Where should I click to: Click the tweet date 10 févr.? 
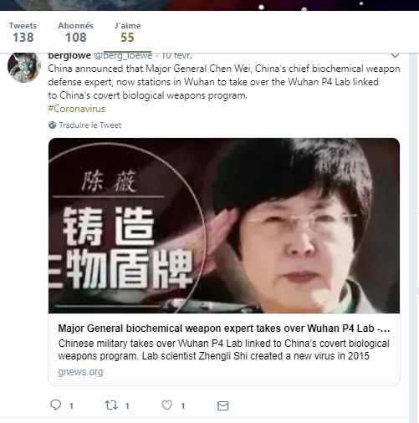[176, 55]
